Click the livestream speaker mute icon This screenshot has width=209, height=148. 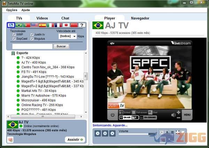(x=173, y=115)
